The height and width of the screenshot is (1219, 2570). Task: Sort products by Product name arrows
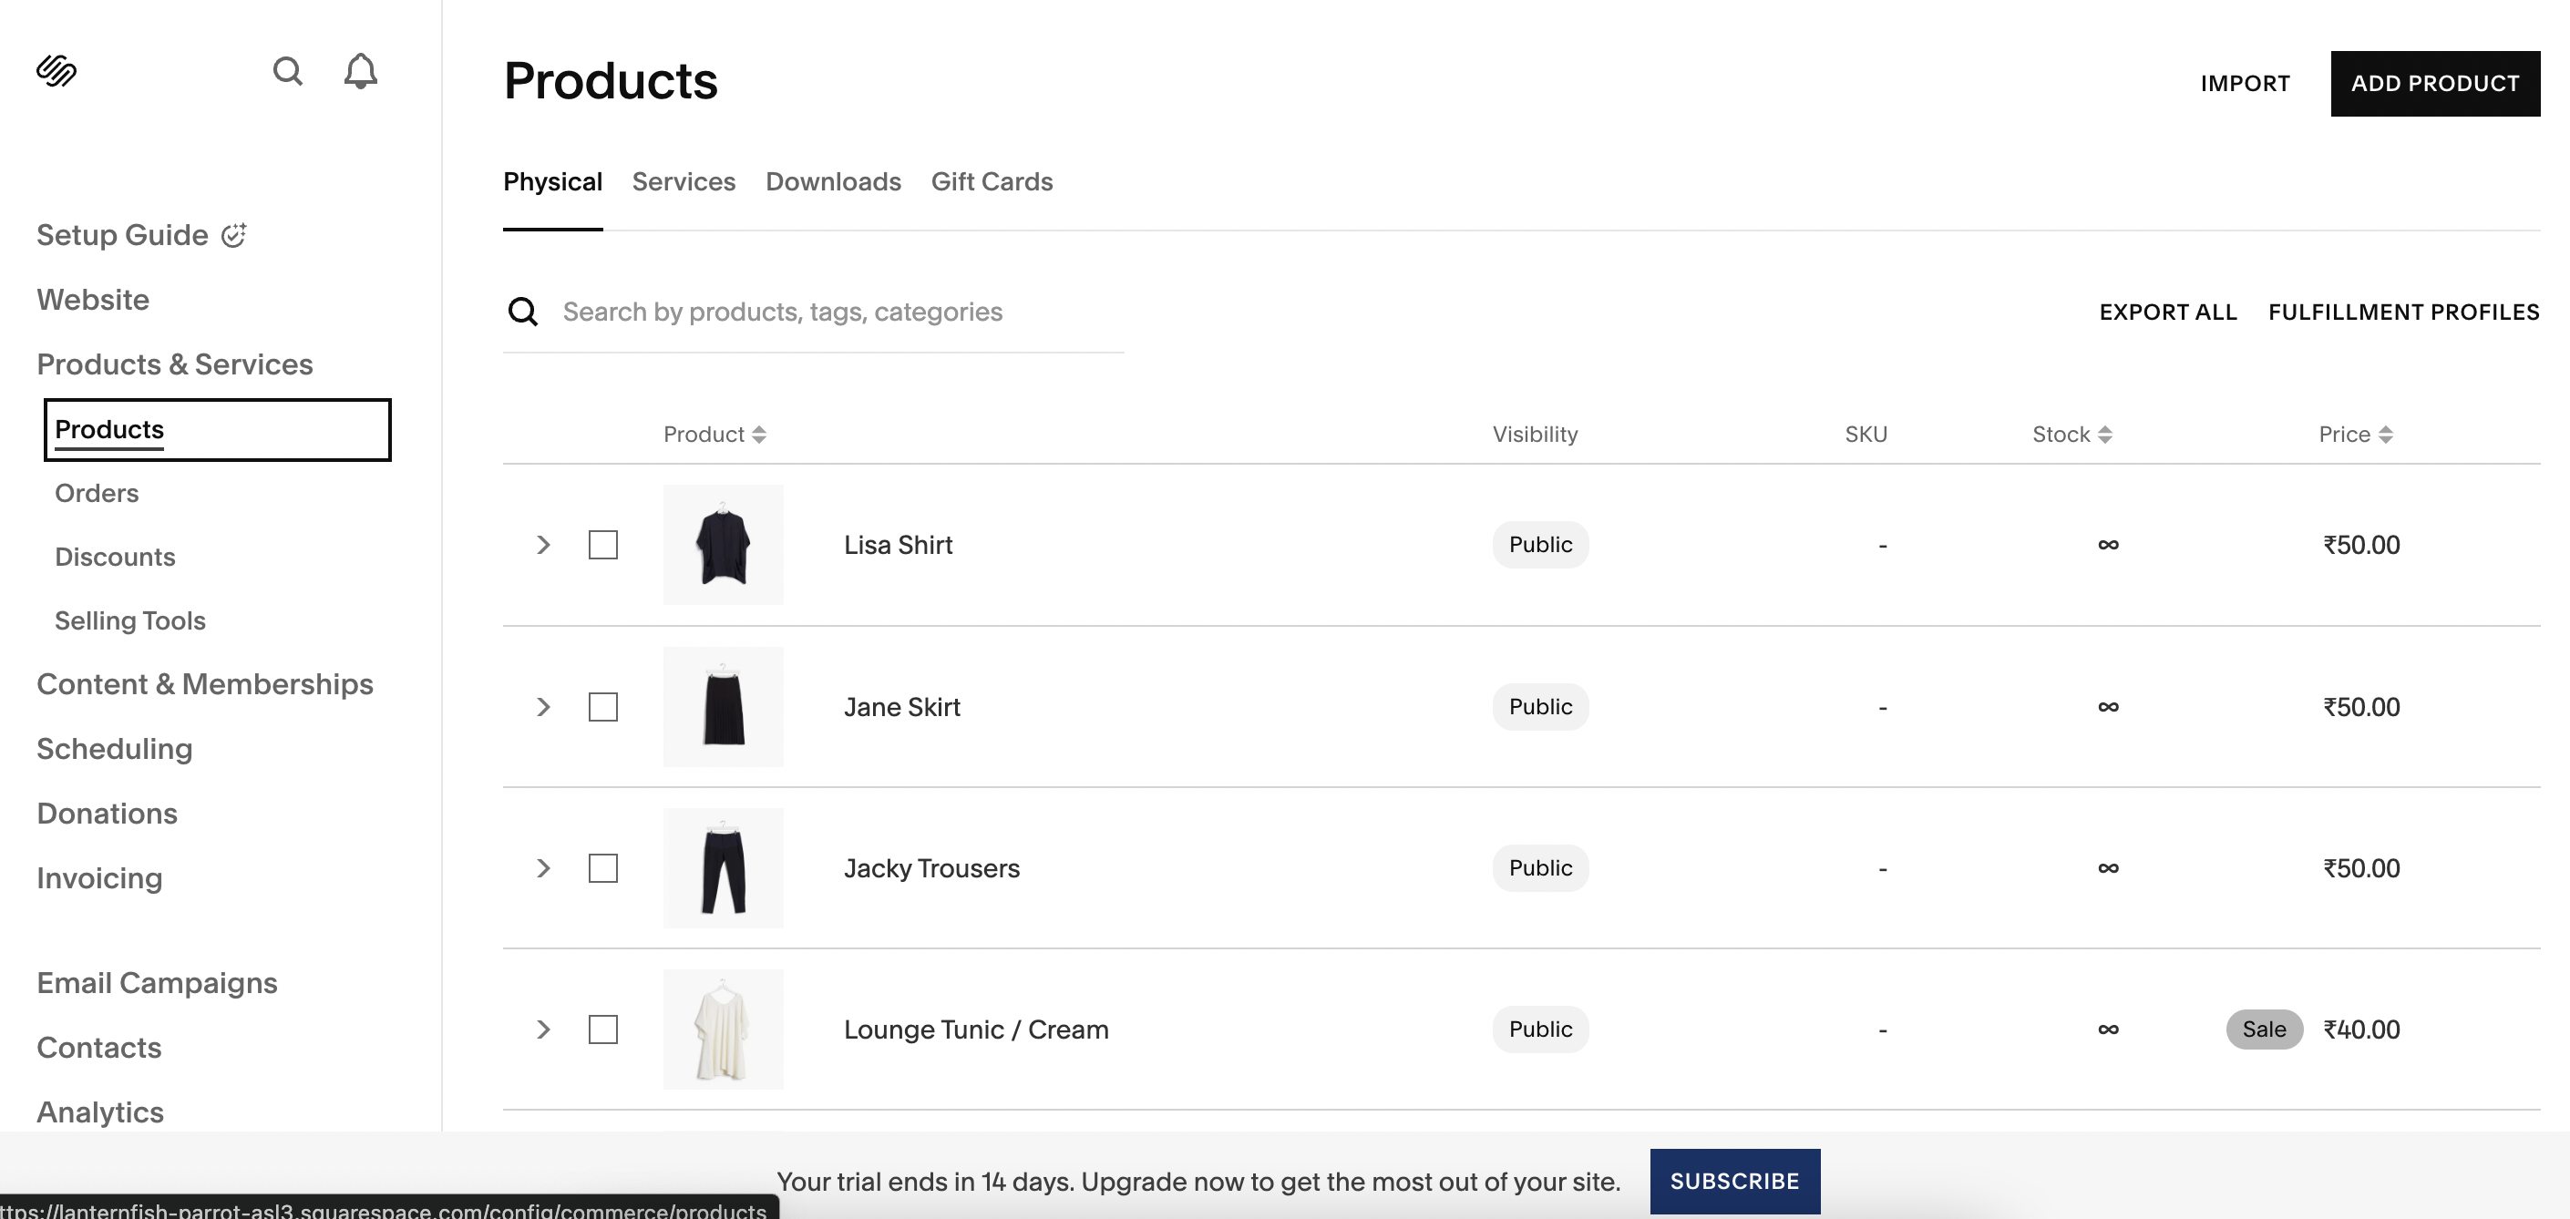tap(759, 435)
